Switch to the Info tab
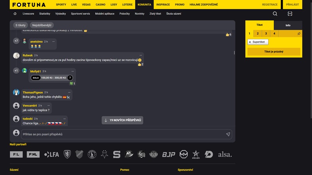 [288, 25]
